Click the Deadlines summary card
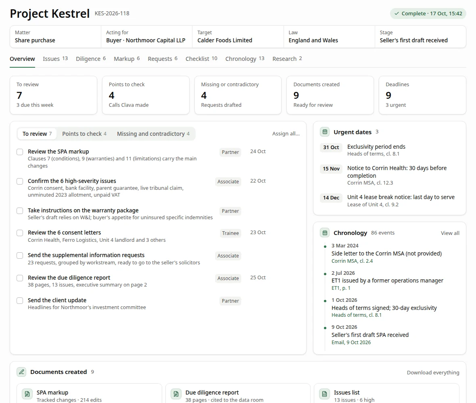 [x=422, y=95]
